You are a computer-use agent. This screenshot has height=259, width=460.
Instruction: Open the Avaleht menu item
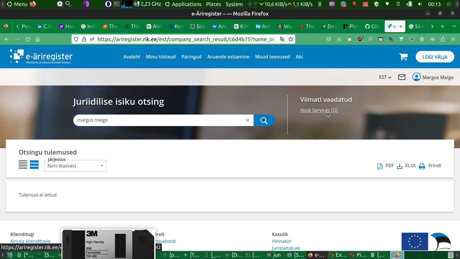click(x=132, y=57)
